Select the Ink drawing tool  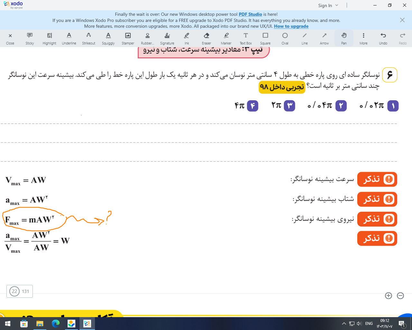pos(187,38)
